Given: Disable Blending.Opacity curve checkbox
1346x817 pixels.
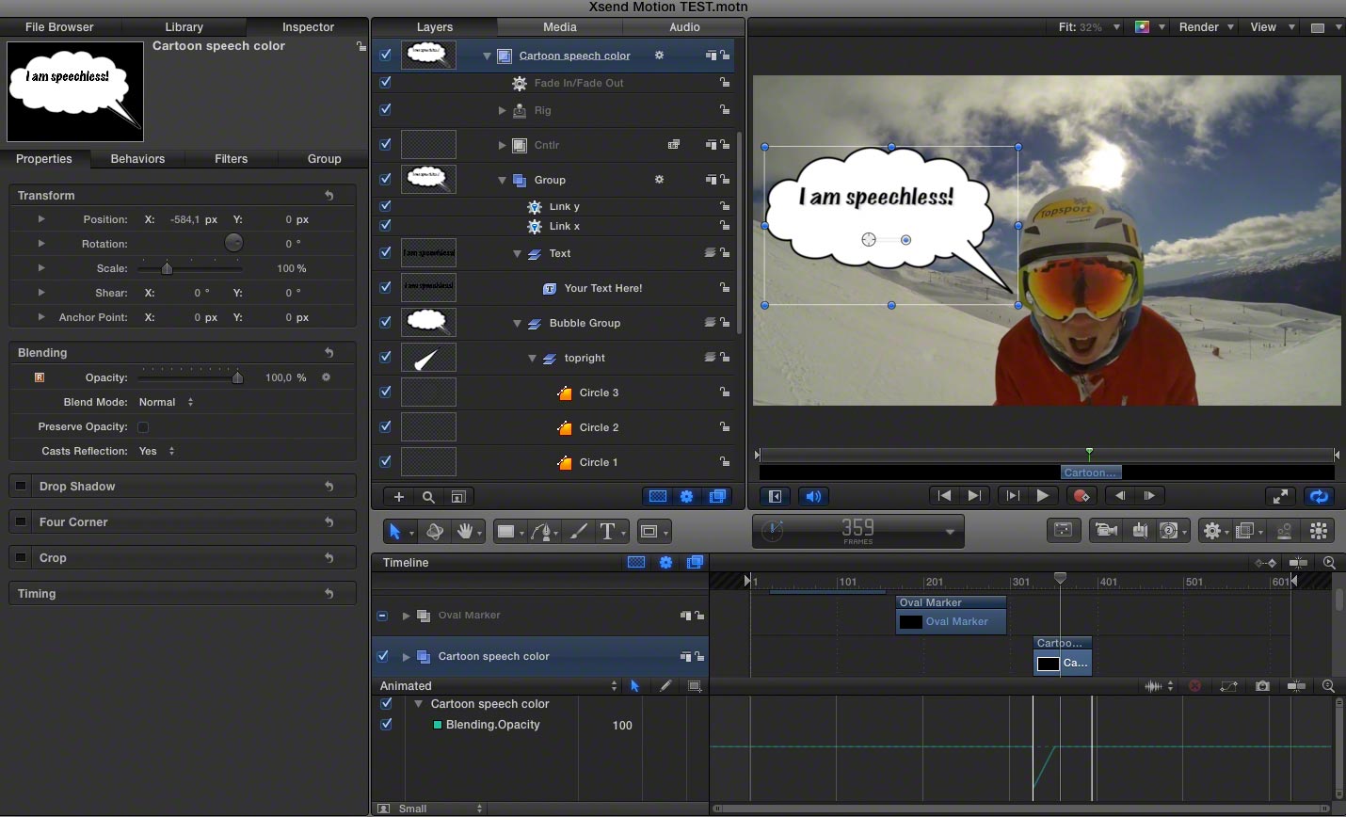Looking at the screenshot, I should (386, 725).
